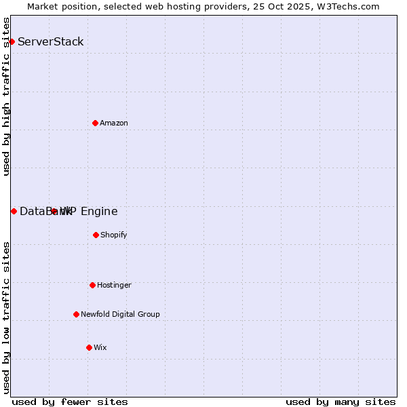
Task: Click the 'used by fewer sites' axis label
Action: click(70, 402)
